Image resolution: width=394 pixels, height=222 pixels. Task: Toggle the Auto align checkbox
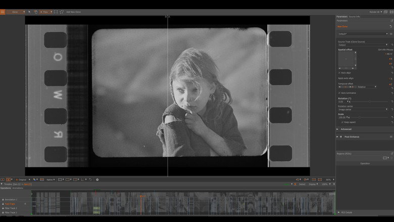tap(339, 73)
